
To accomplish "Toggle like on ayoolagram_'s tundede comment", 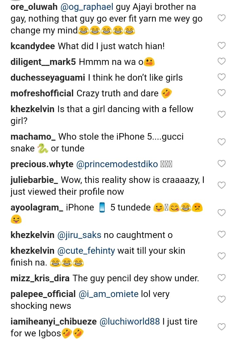I will (x=222, y=213).
